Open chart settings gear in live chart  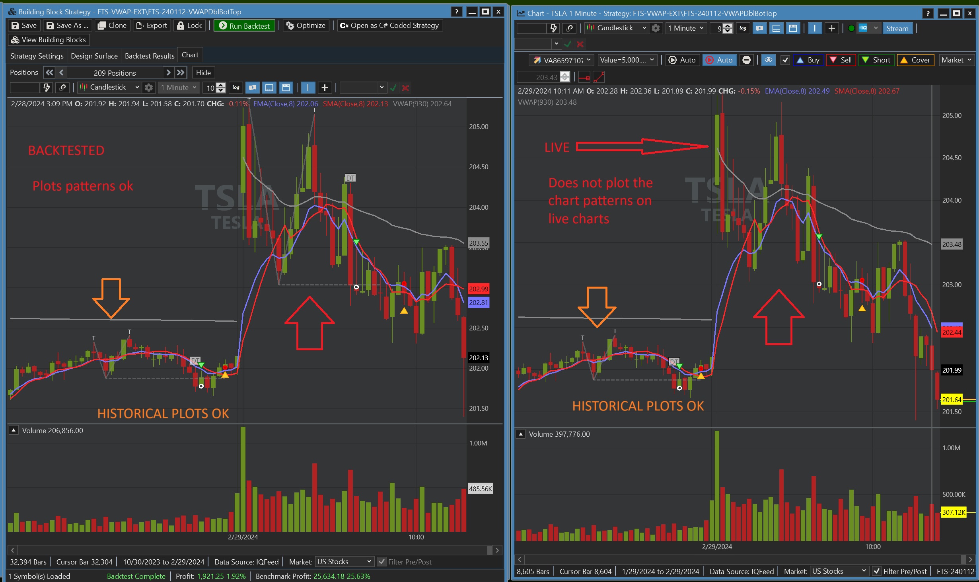656,28
